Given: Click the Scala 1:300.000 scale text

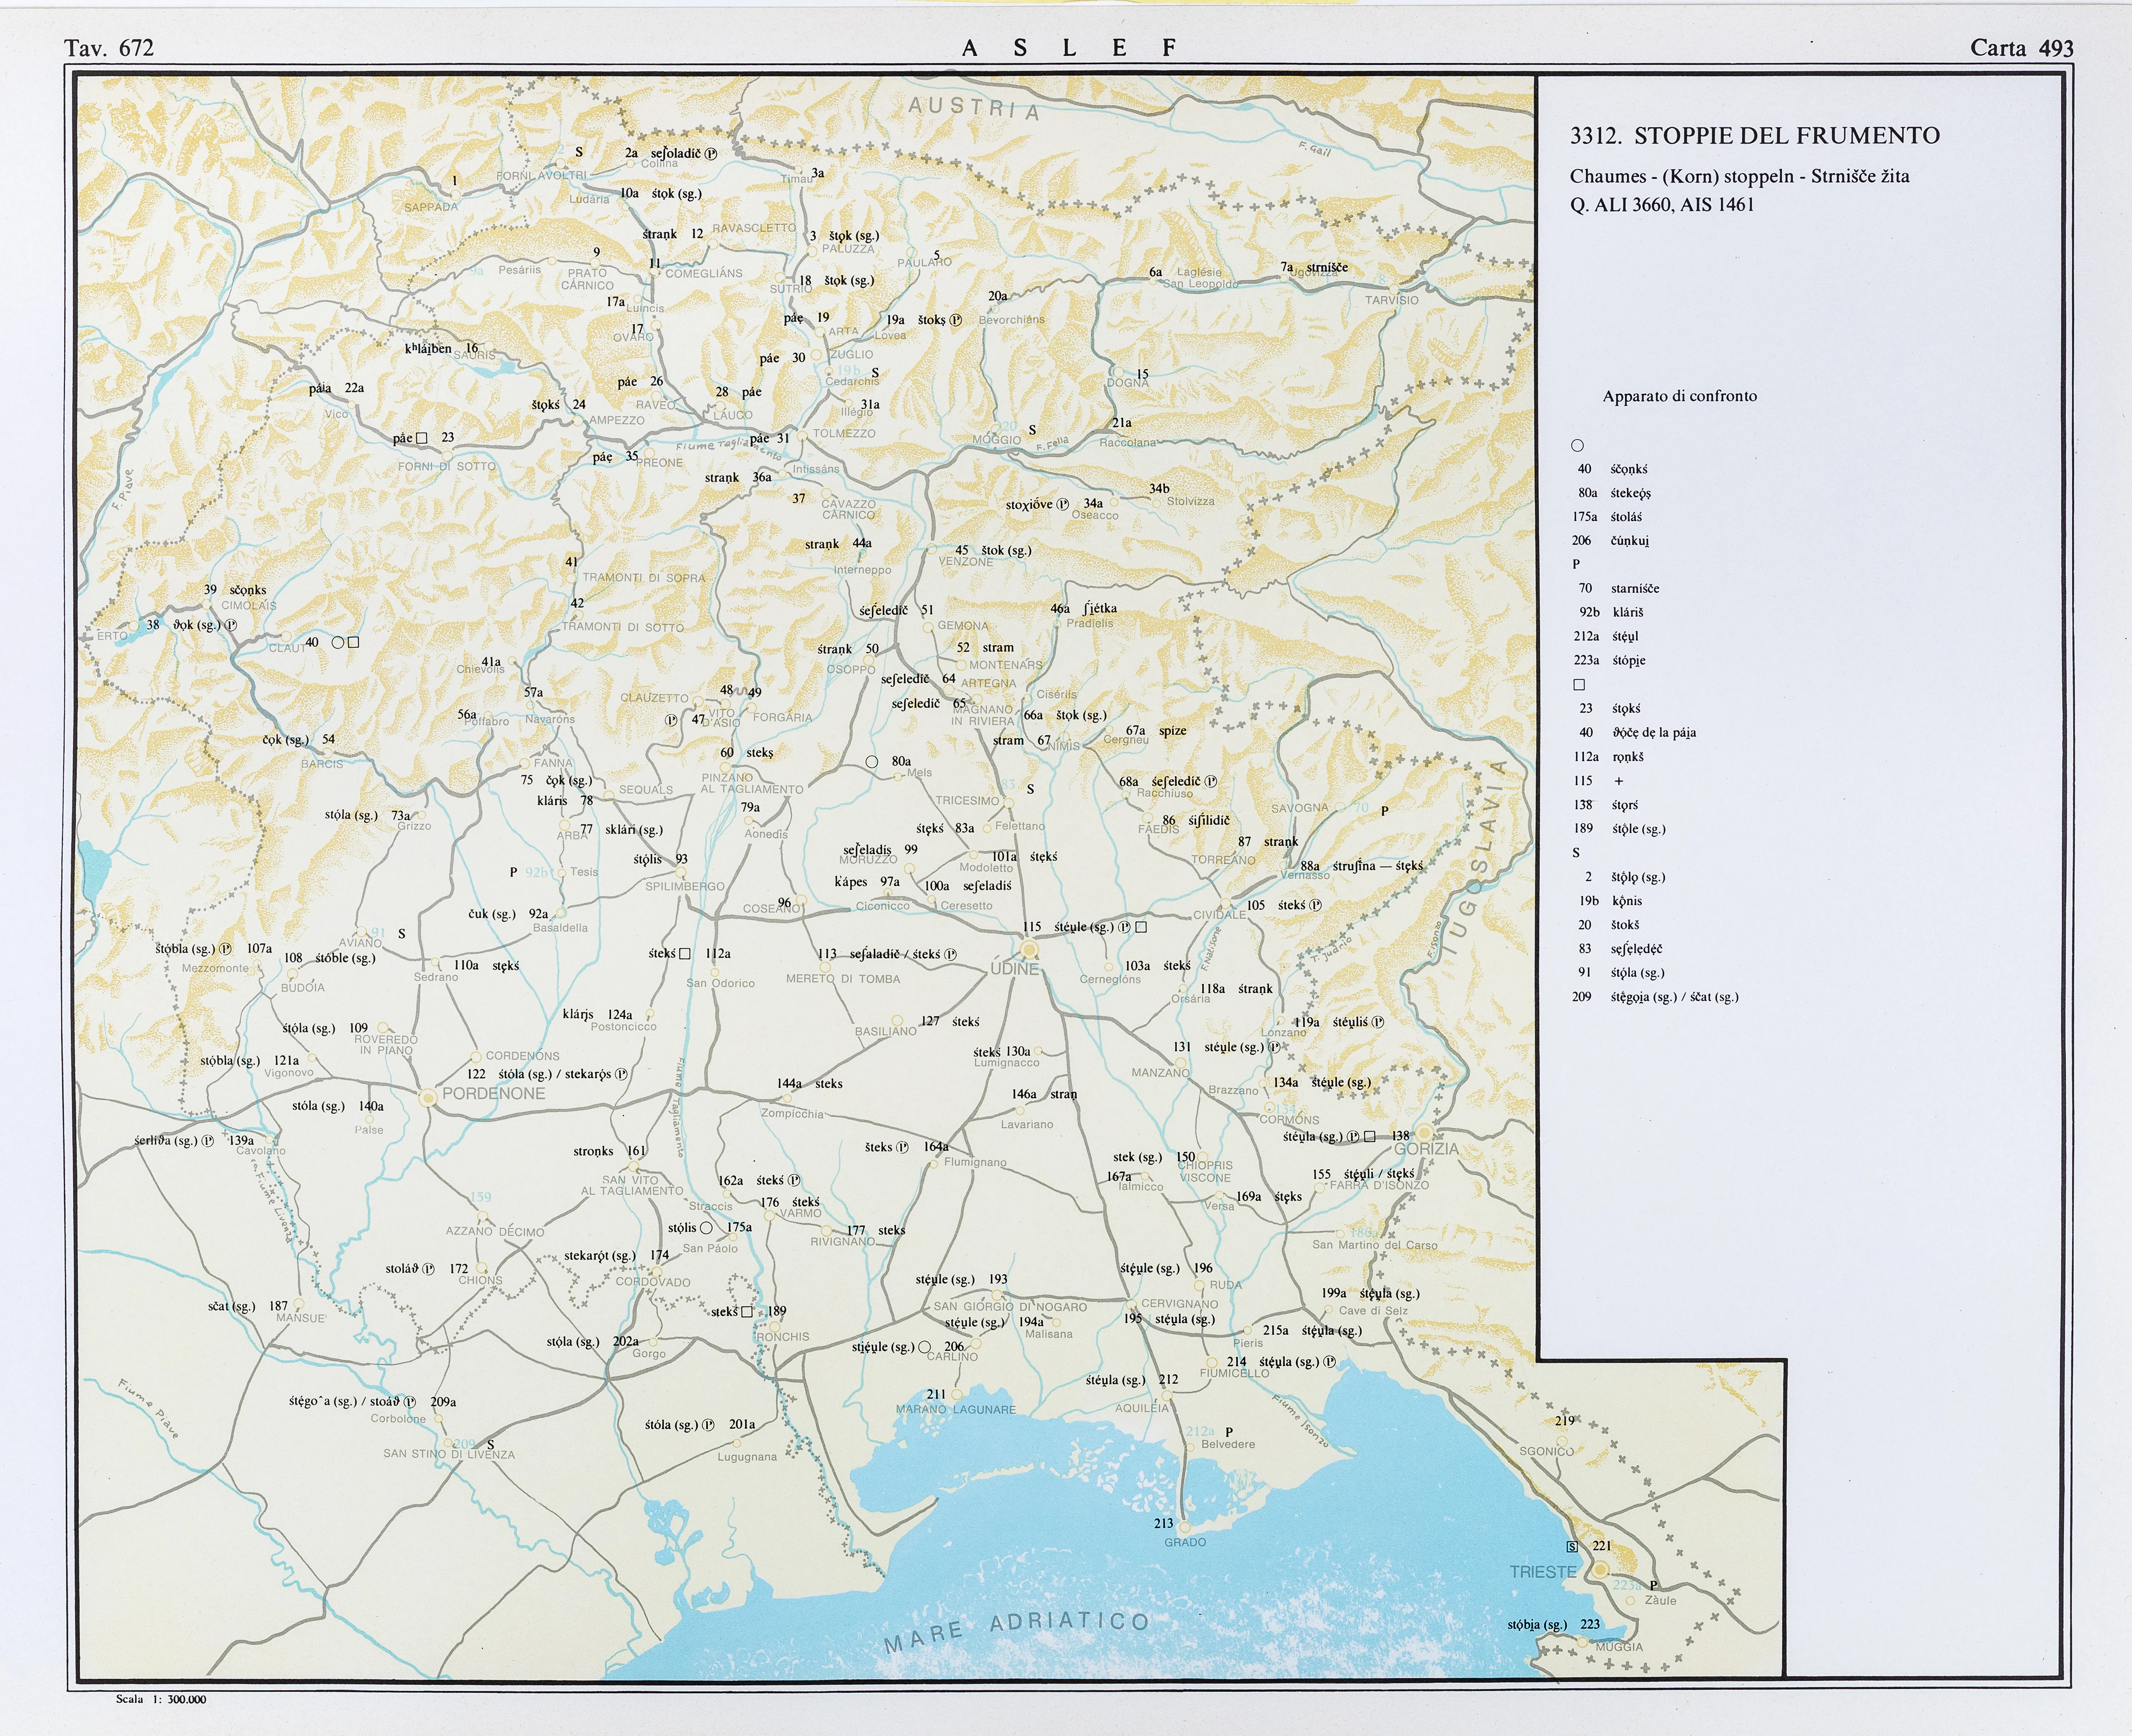Looking at the screenshot, I should tap(161, 1699).
